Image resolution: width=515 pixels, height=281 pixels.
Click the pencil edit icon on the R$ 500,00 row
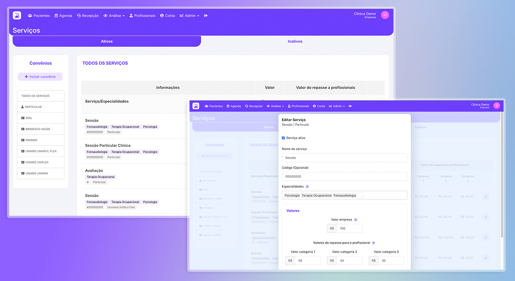(486, 237)
